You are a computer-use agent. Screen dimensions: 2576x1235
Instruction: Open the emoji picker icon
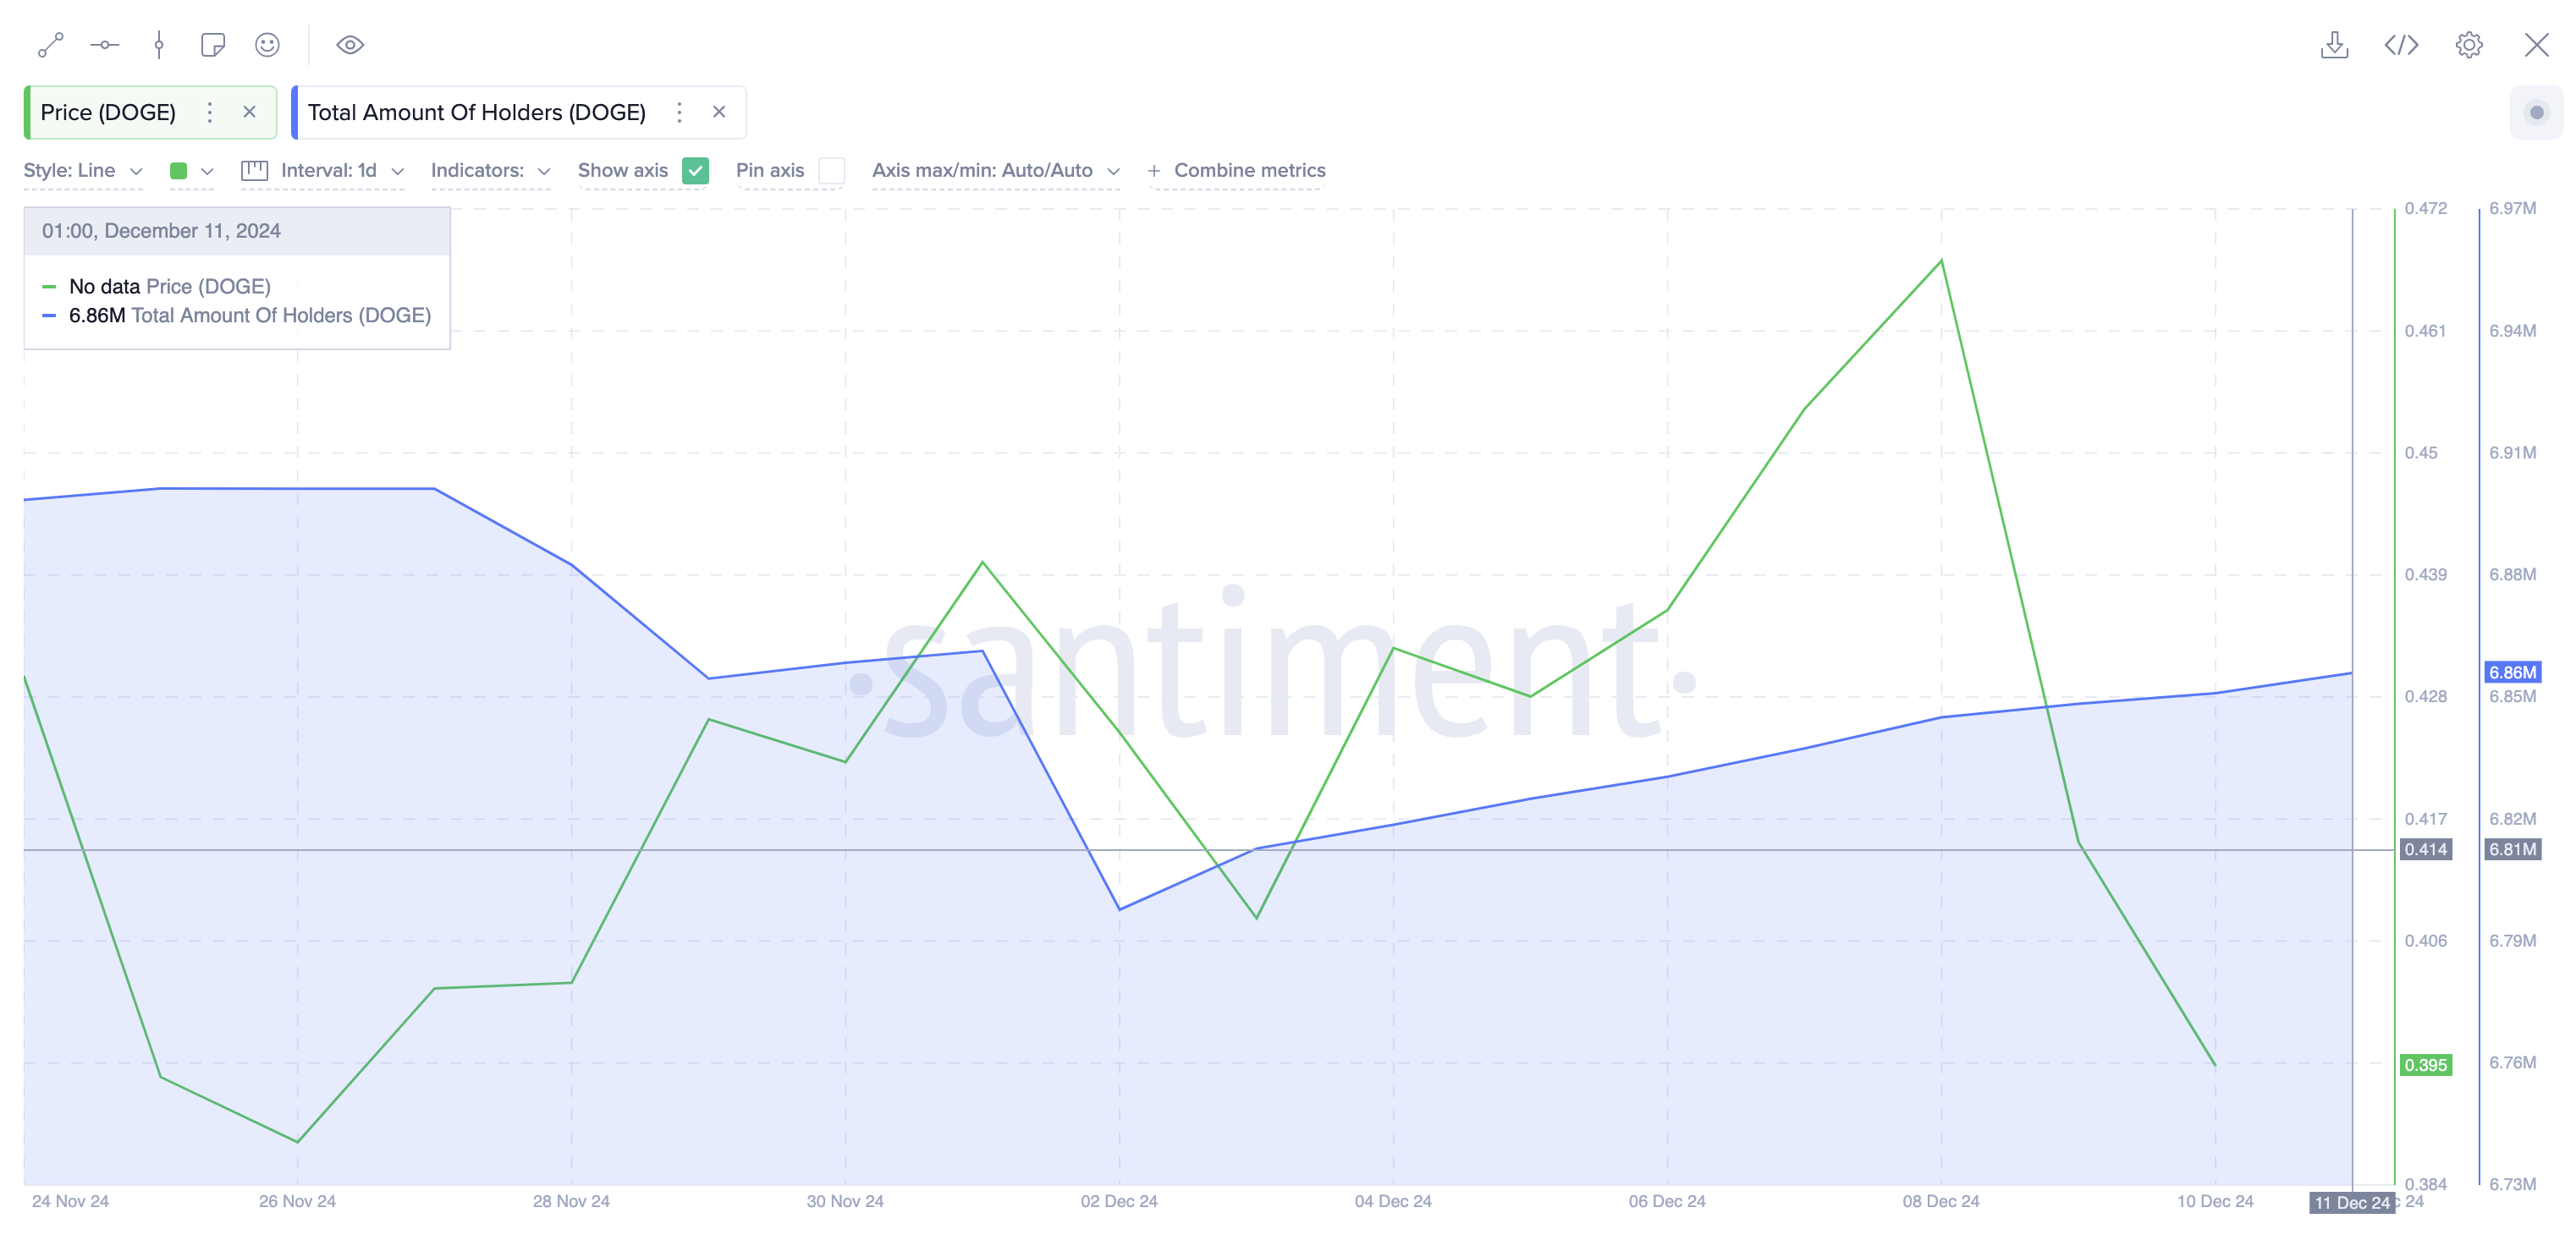click(x=267, y=45)
